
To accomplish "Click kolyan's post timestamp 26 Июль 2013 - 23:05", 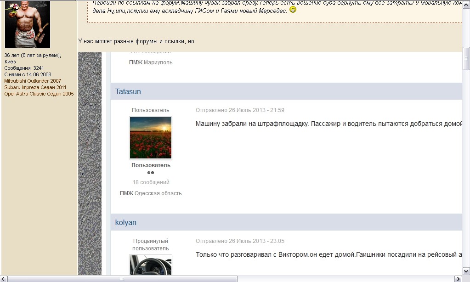I will pos(240,241).
